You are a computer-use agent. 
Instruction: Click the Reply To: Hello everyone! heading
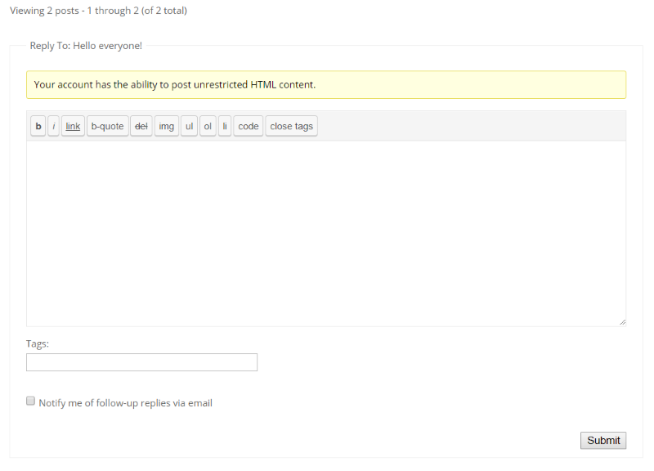86,46
